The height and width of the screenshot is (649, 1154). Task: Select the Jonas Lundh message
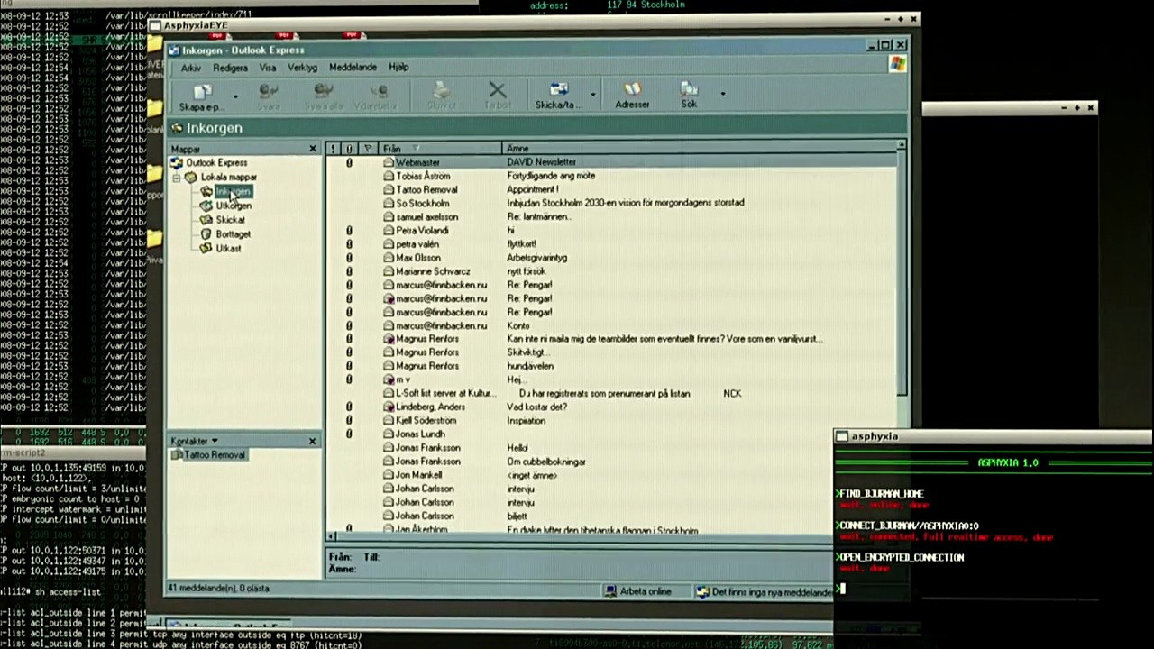(582, 434)
